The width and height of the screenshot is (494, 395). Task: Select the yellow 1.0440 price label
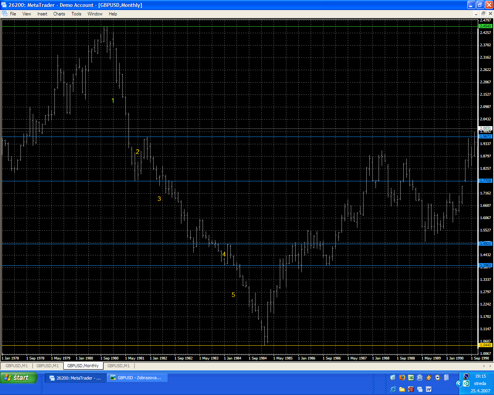point(485,345)
